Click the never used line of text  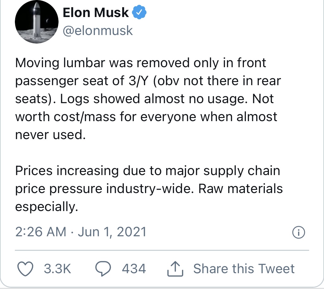click(50, 135)
